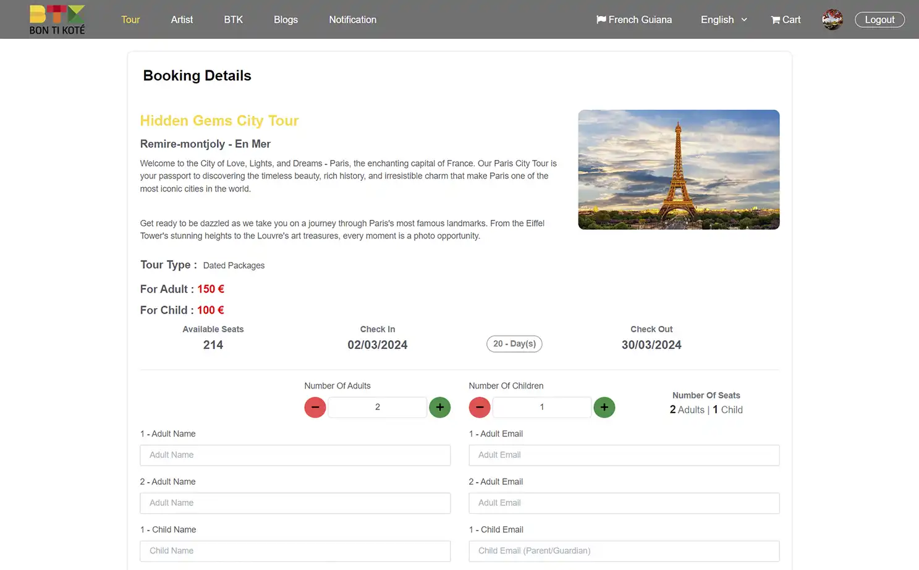Click the chevron next to English
The image size is (919, 570).
tap(743, 19)
